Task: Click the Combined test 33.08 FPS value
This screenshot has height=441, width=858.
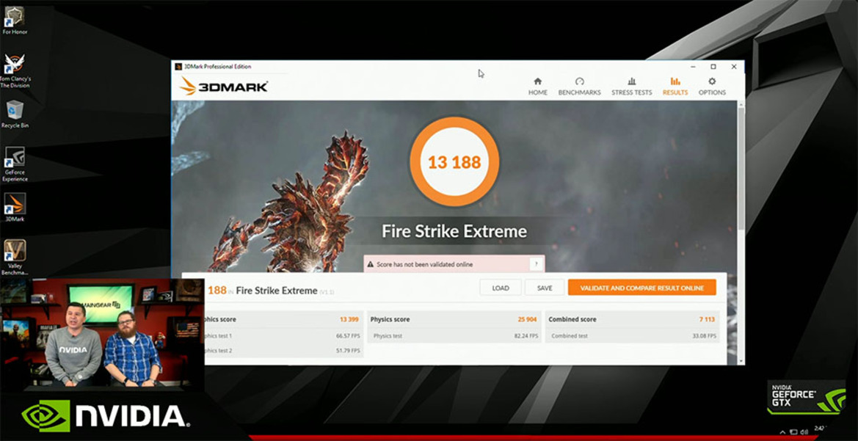Action: coord(704,336)
